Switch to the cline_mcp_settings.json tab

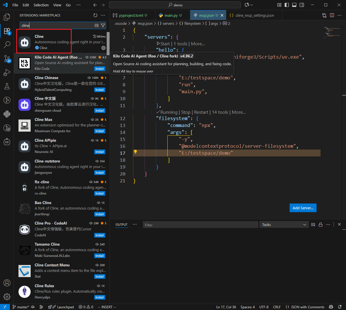255,15
